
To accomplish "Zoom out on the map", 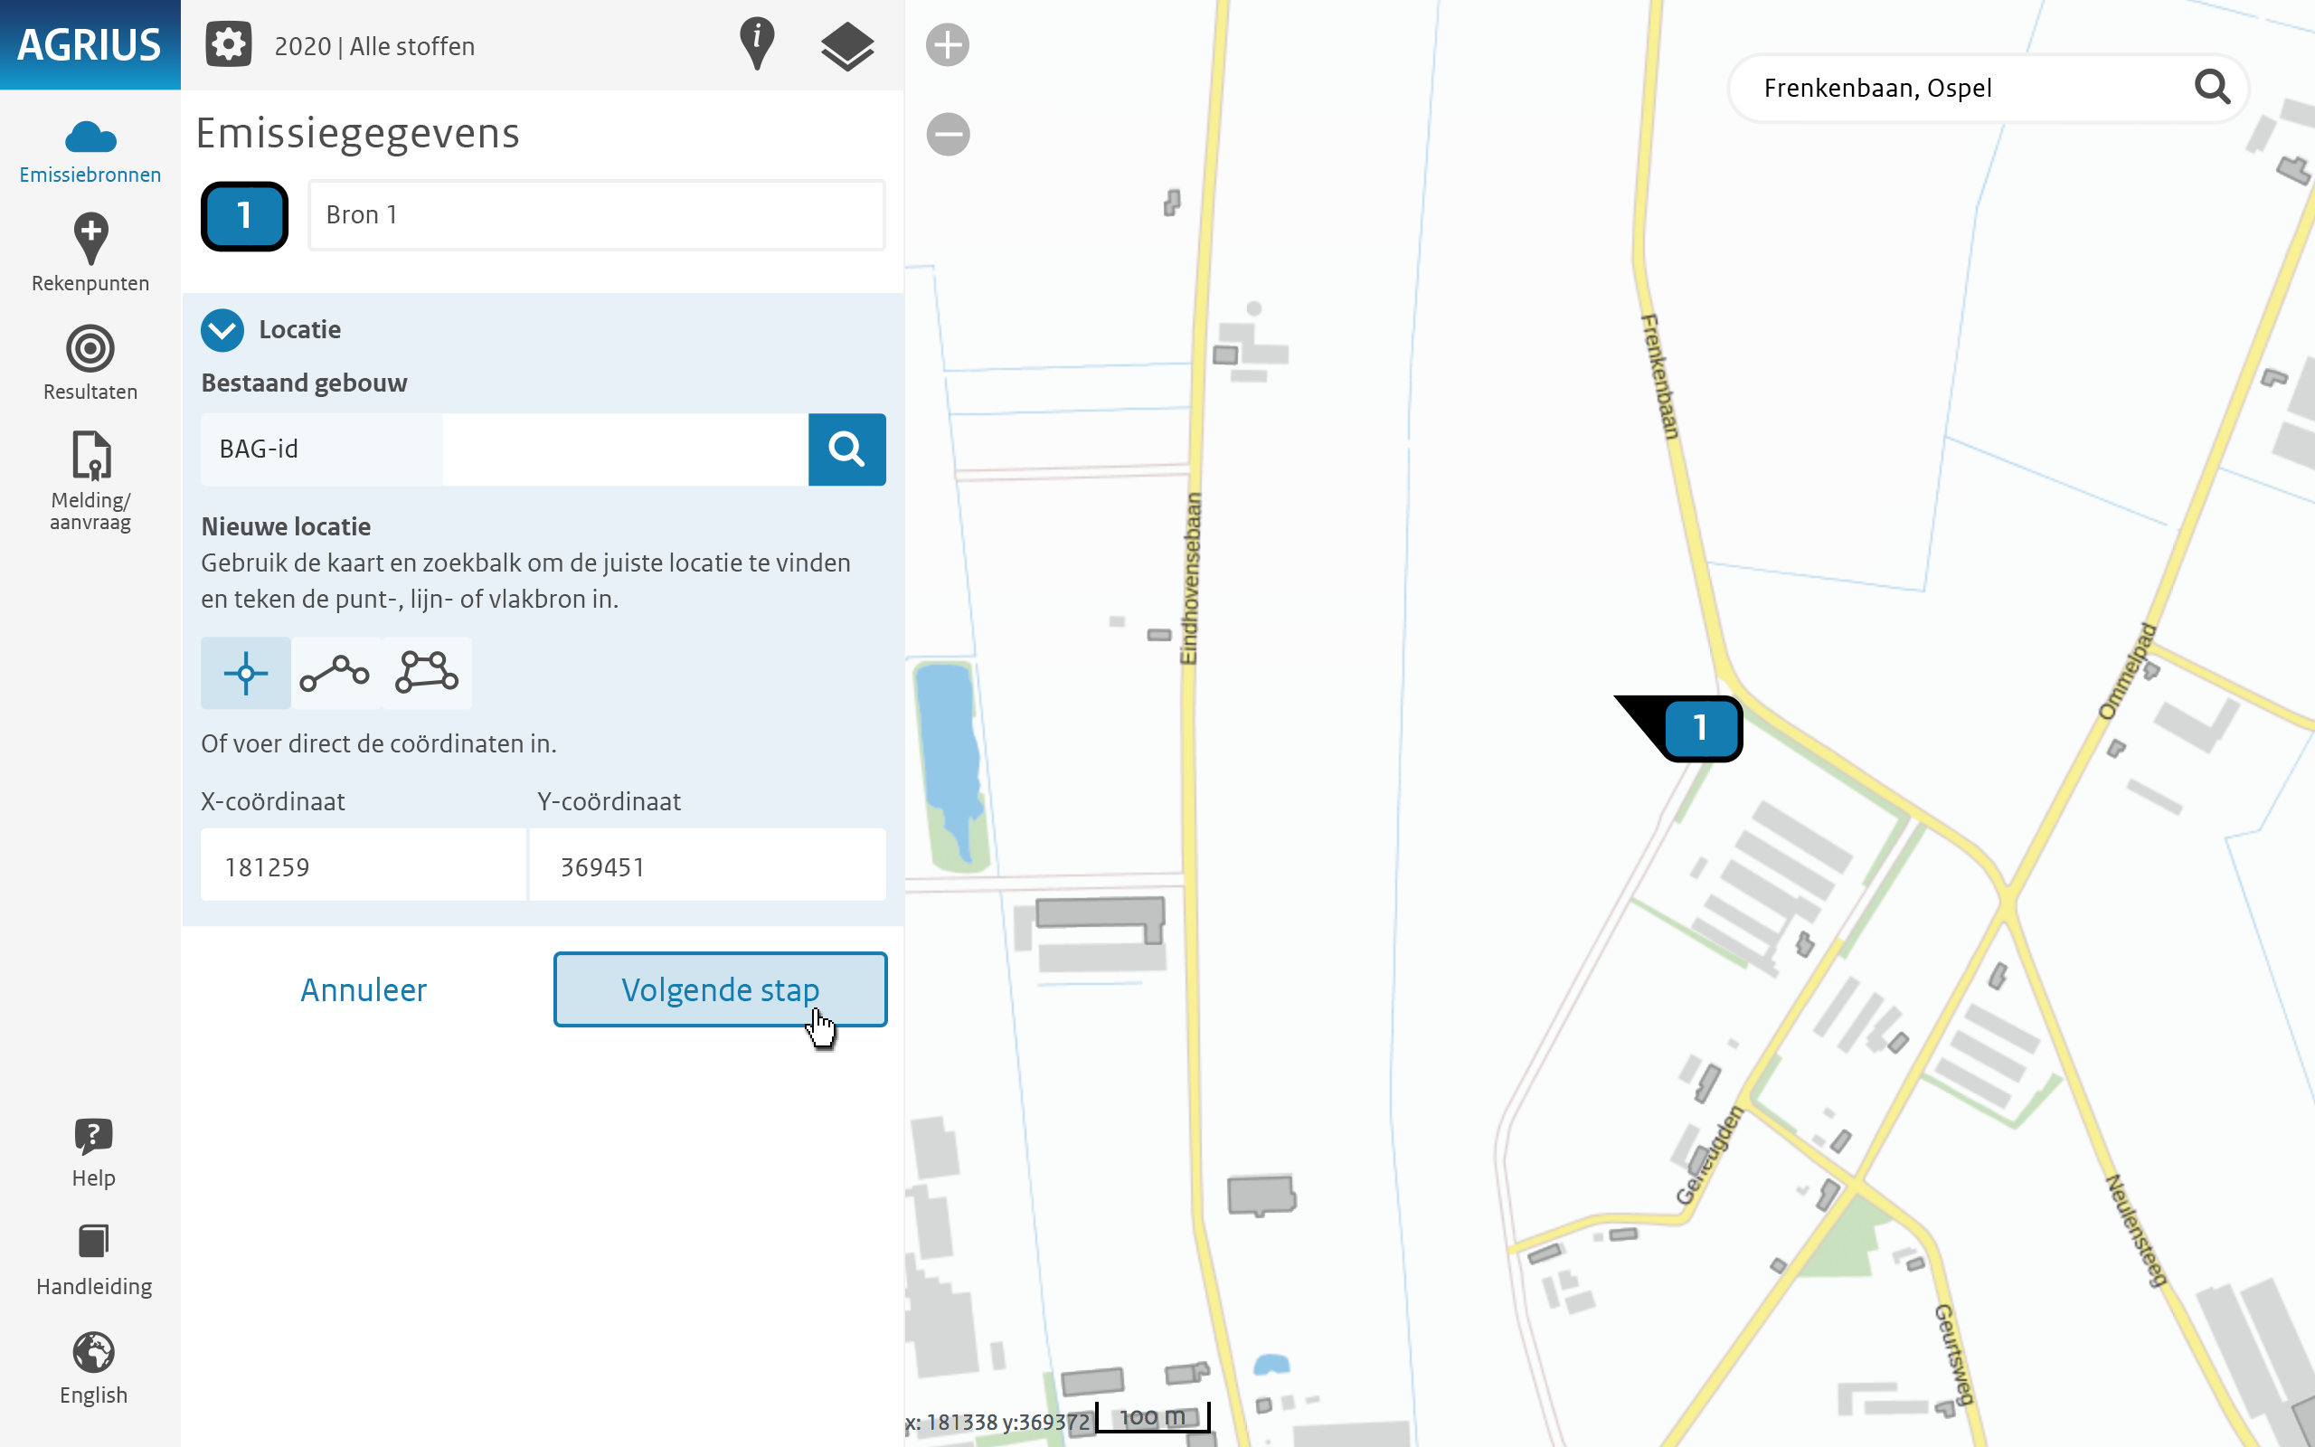I will click(947, 134).
